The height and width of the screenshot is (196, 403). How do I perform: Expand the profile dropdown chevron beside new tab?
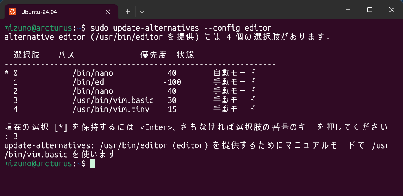click(x=142, y=12)
